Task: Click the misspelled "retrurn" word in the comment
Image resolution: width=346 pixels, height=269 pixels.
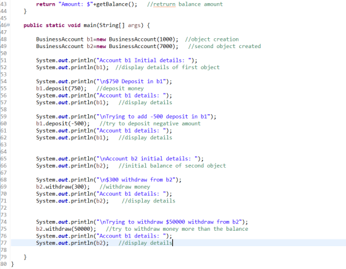Action: click(164, 4)
